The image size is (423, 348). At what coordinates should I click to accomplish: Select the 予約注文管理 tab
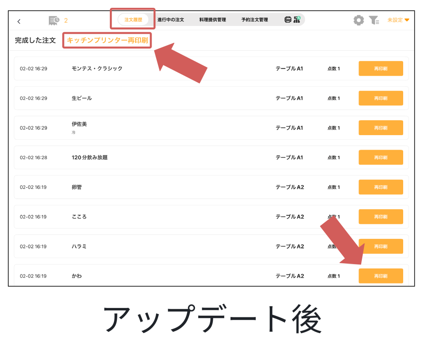coord(254,19)
